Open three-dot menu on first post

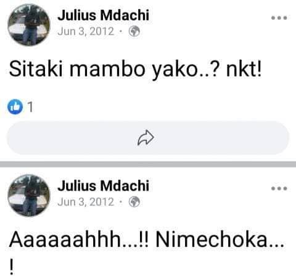[279, 18]
